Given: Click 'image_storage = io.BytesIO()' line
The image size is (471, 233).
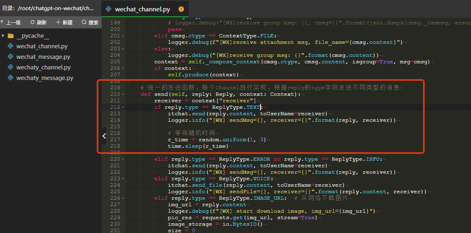Looking at the screenshot, I should pos(215,224).
